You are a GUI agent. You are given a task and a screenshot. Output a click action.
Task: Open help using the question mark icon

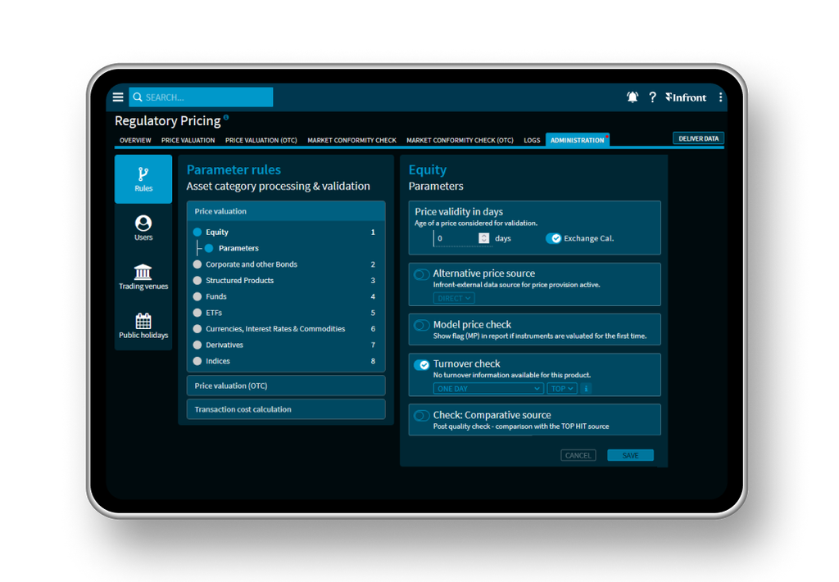tap(652, 97)
